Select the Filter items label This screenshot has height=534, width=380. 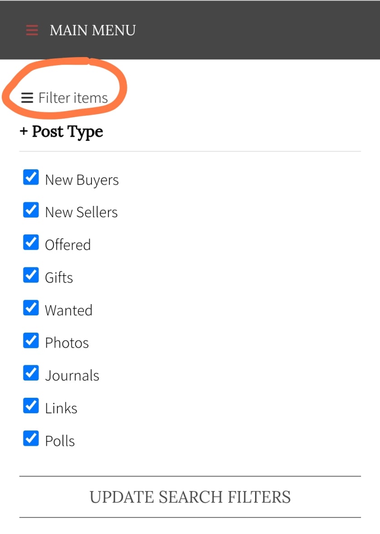(73, 98)
